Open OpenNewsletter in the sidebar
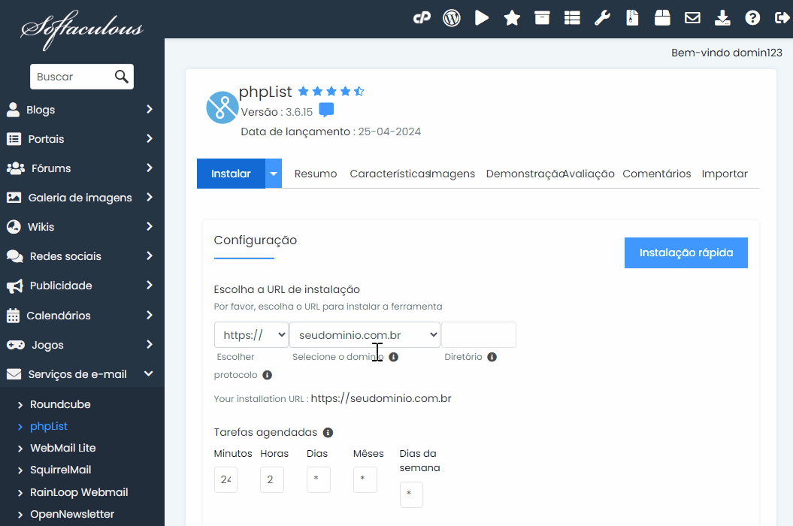The height and width of the screenshot is (526, 793). [72, 514]
